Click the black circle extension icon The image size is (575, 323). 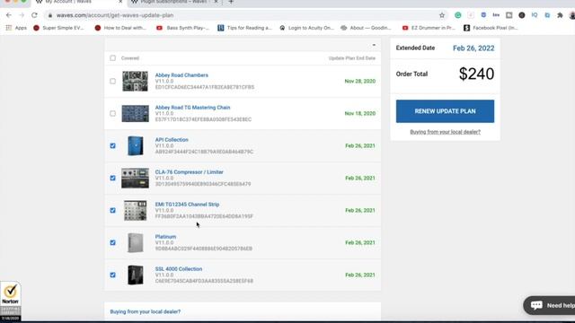pyautogui.click(x=522, y=15)
